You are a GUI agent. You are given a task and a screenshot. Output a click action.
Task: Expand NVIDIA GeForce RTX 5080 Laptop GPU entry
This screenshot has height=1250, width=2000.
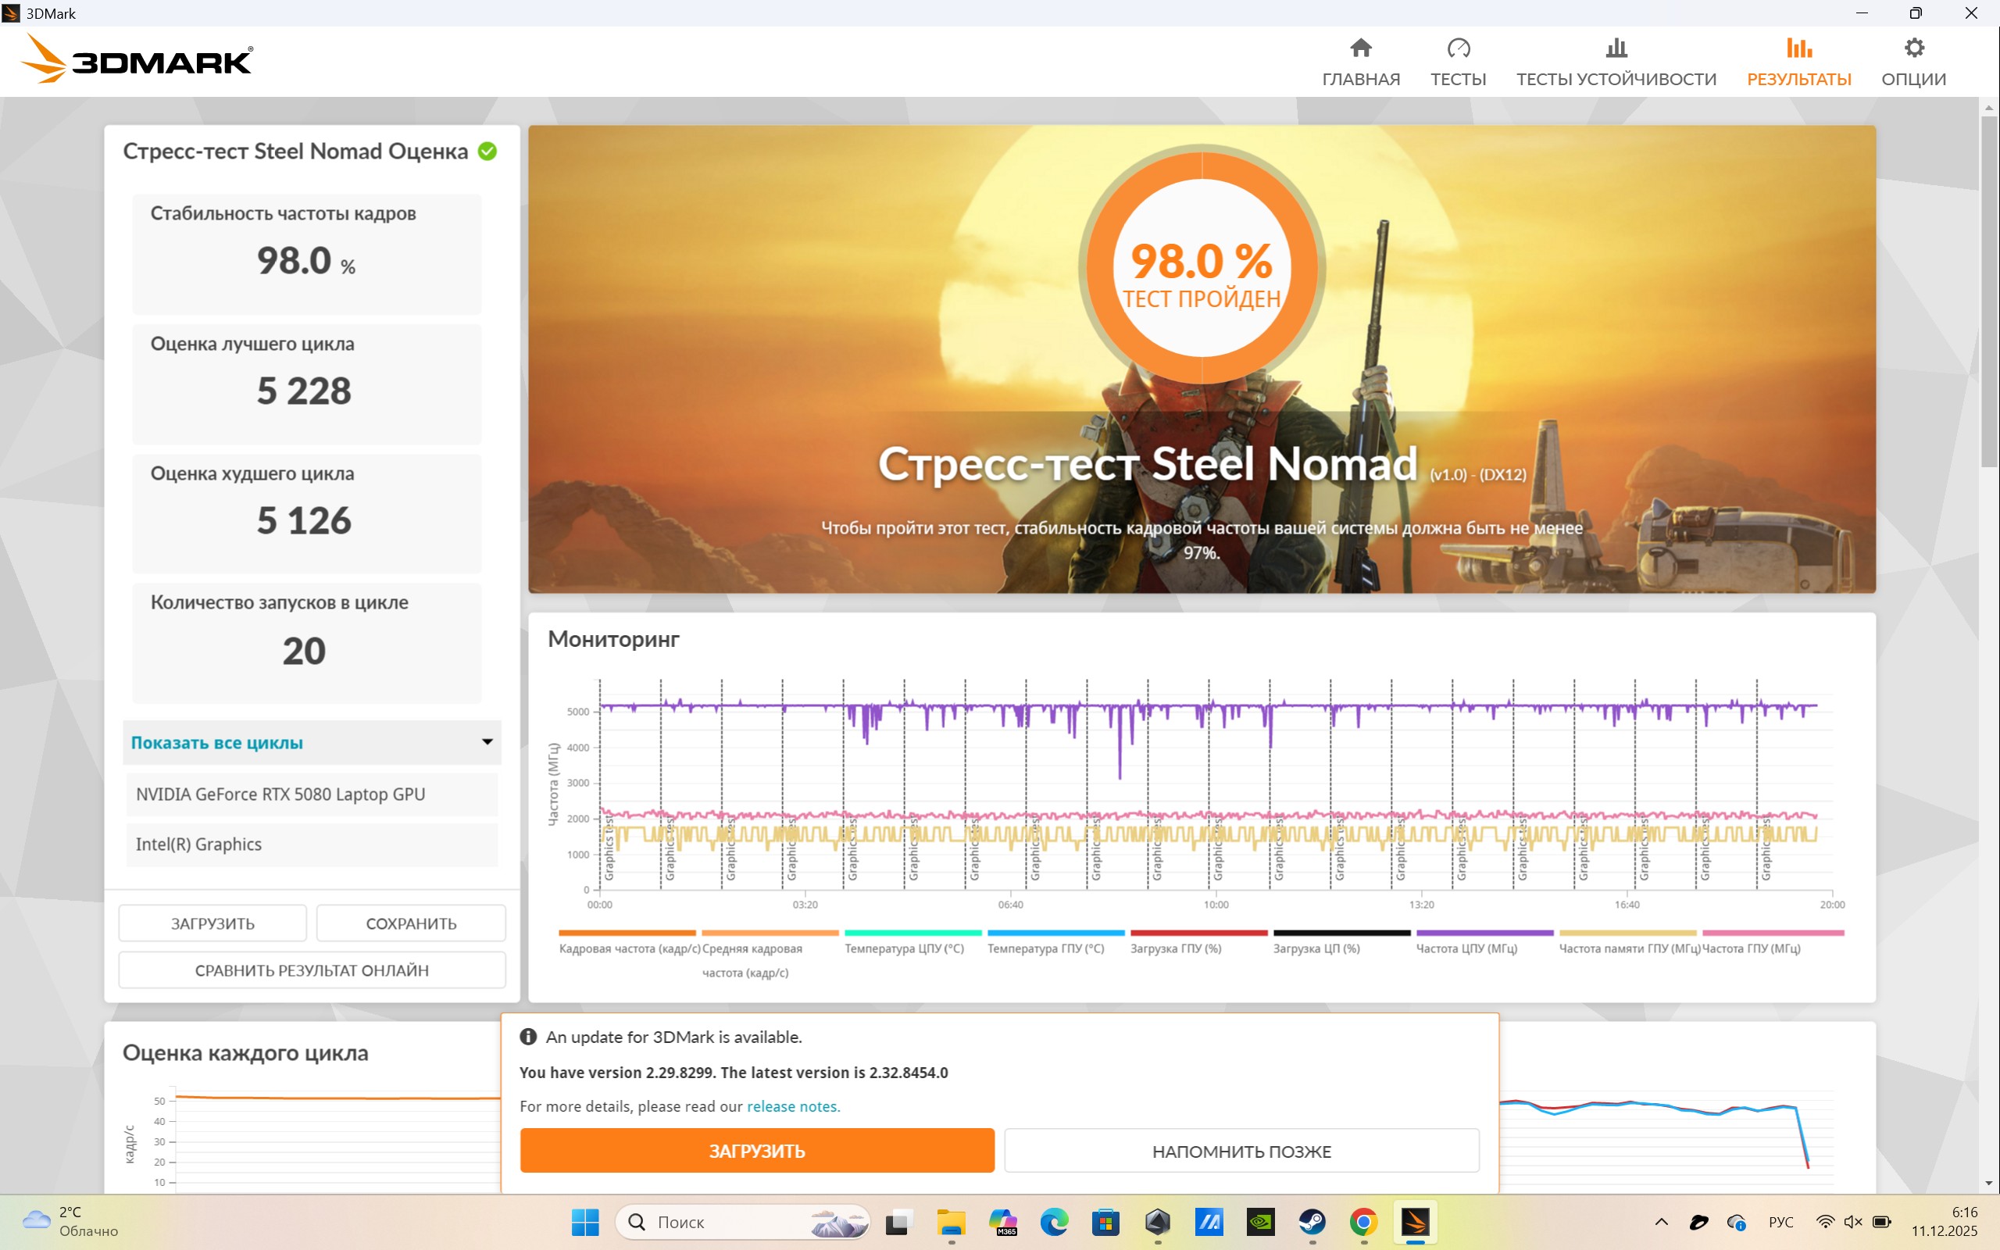pos(312,794)
